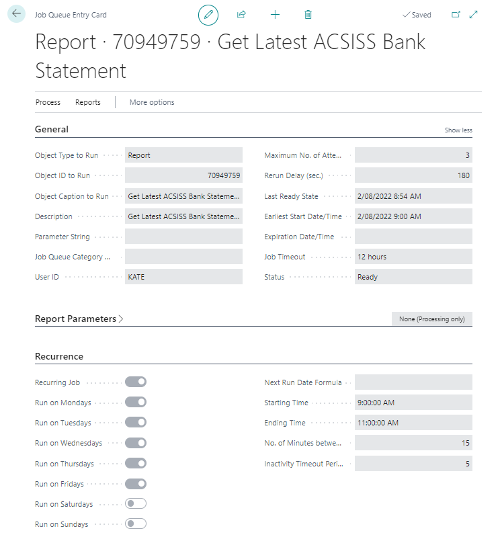Image resolution: width=502 pixels, height=539 pixels.
Task: Click the trash delete icon
Action: tap(308, 15)
